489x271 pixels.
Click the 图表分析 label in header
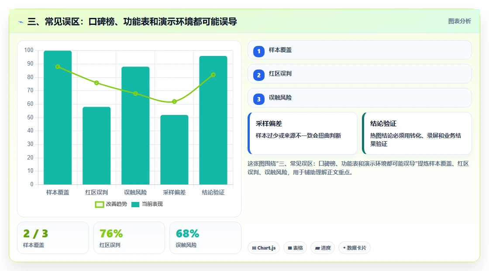pyautogui.click(x=460, y=21)
